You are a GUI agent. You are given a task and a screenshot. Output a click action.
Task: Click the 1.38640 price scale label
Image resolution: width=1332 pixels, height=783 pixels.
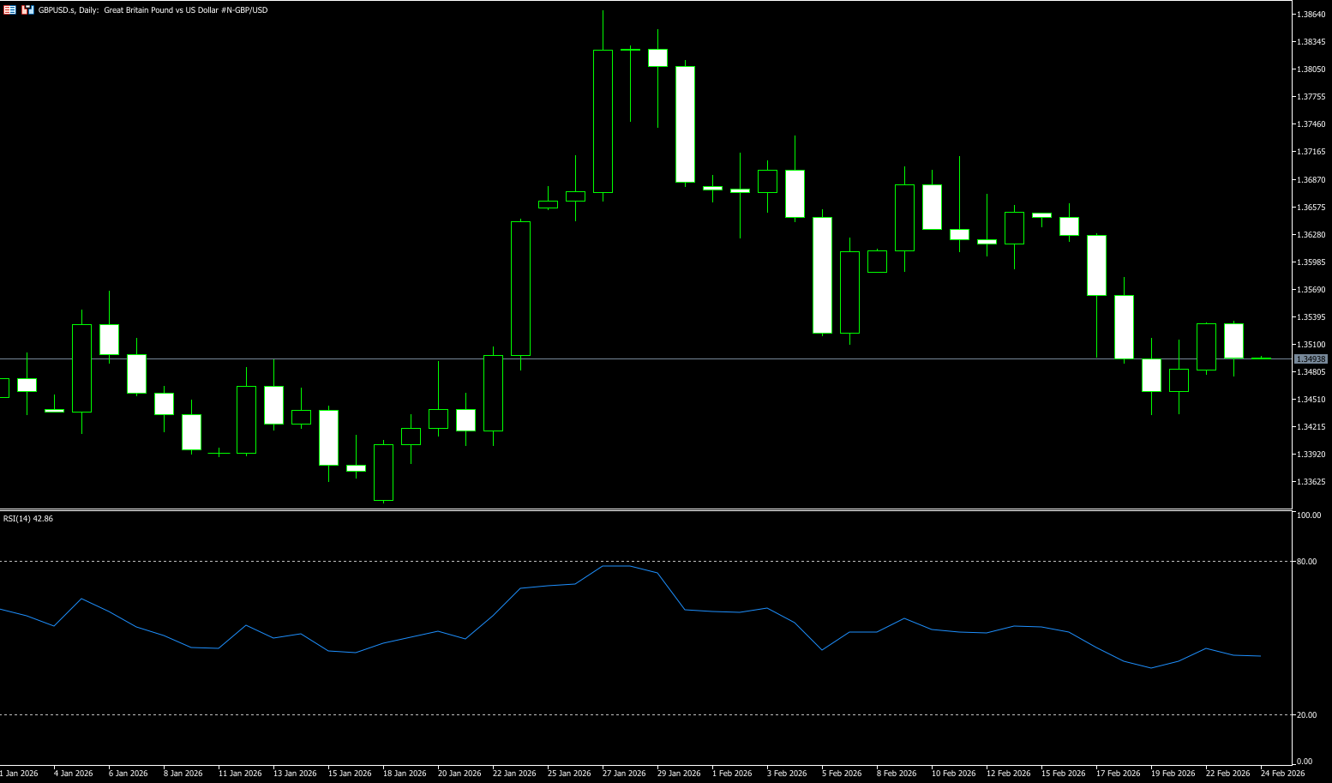click(1311, 15)
